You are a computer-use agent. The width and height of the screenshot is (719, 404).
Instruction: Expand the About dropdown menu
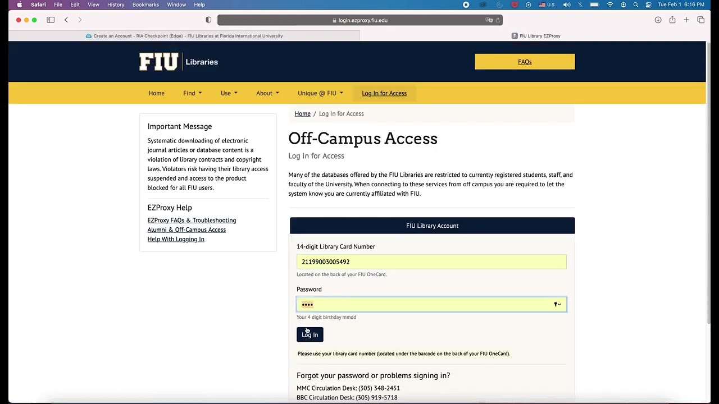point(267,93)
